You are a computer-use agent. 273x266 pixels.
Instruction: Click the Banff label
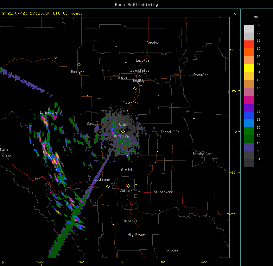39,179
